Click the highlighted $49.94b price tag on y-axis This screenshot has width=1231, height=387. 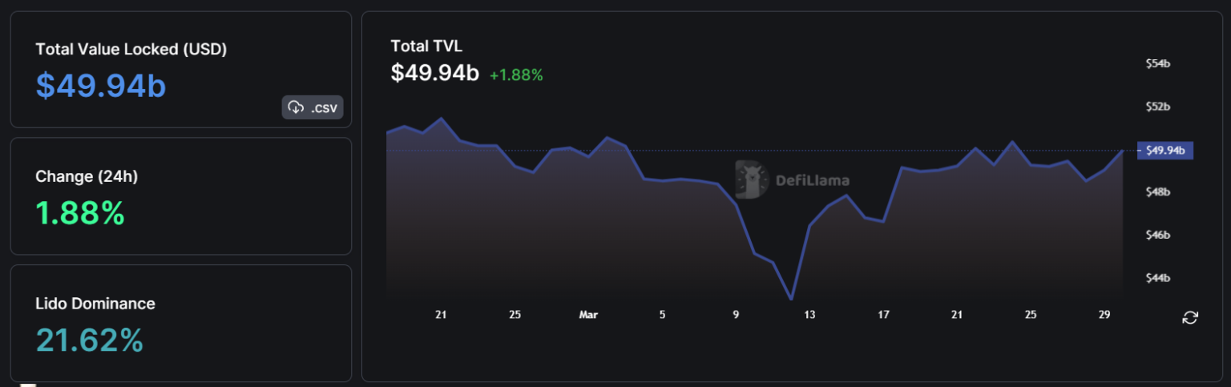click(1165, 150)
